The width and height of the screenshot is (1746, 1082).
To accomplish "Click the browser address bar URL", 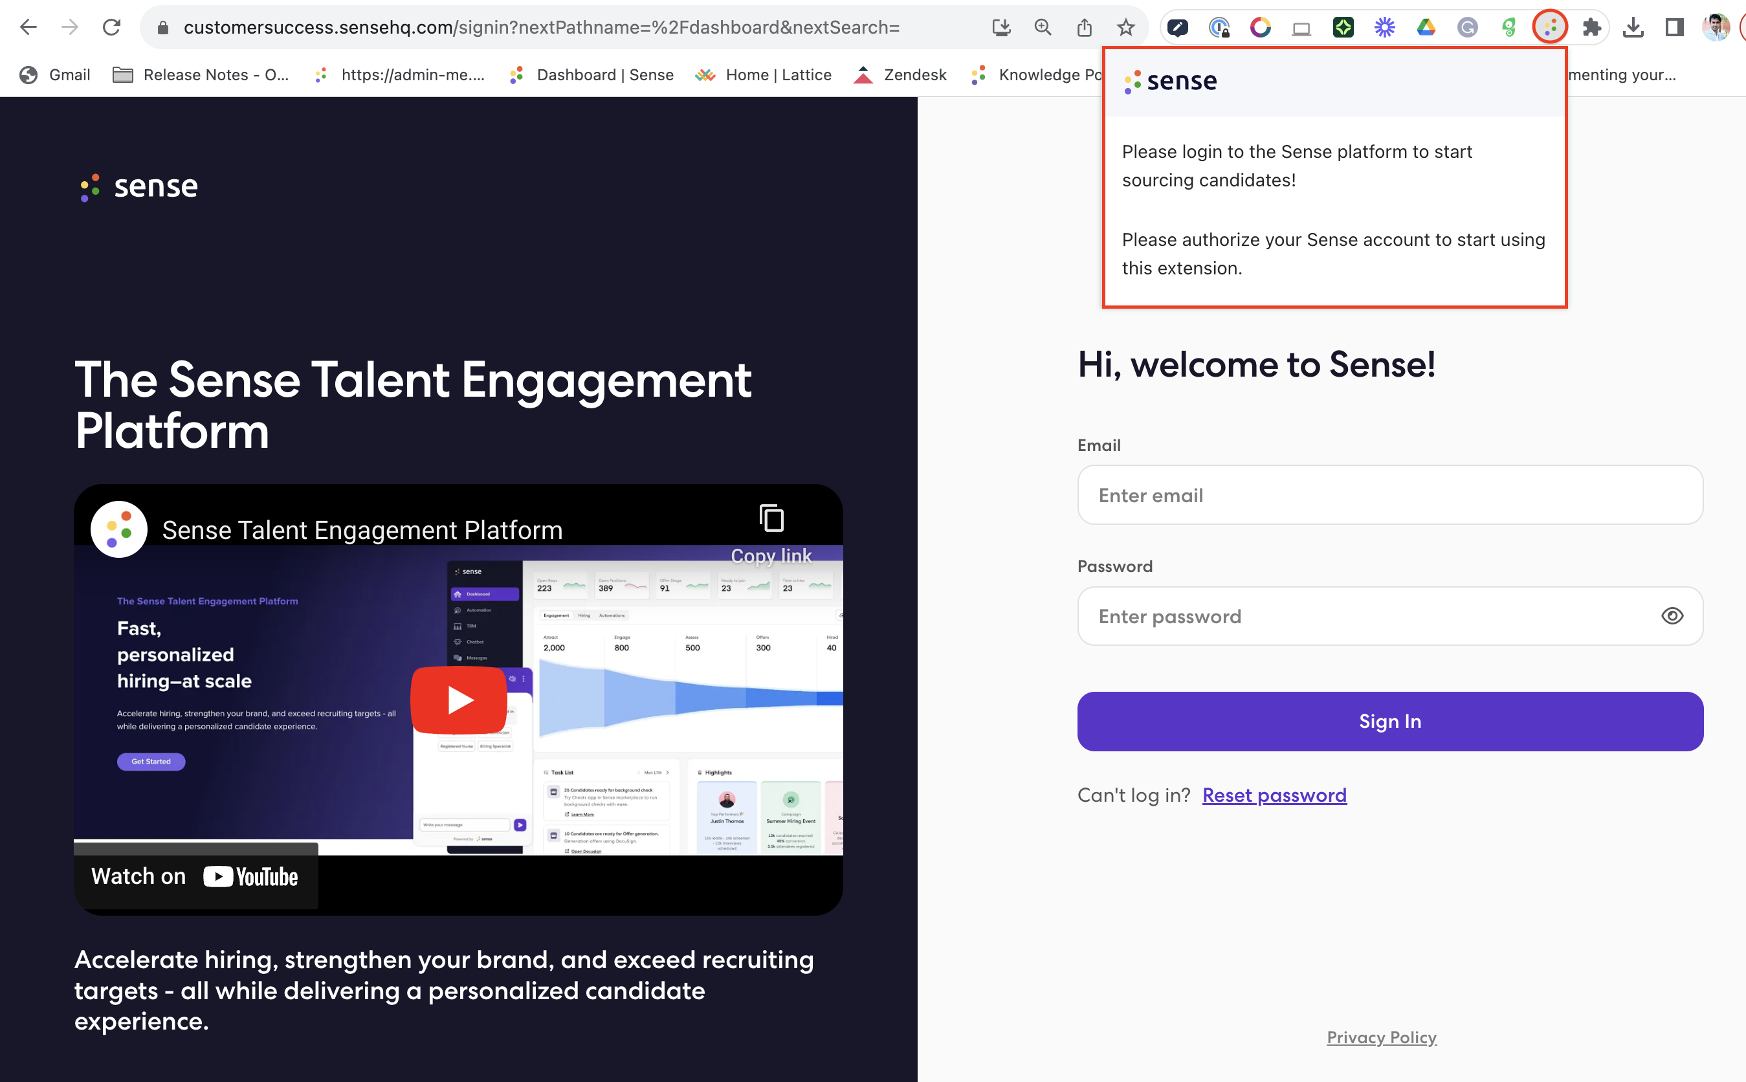I will click(541, 28).
